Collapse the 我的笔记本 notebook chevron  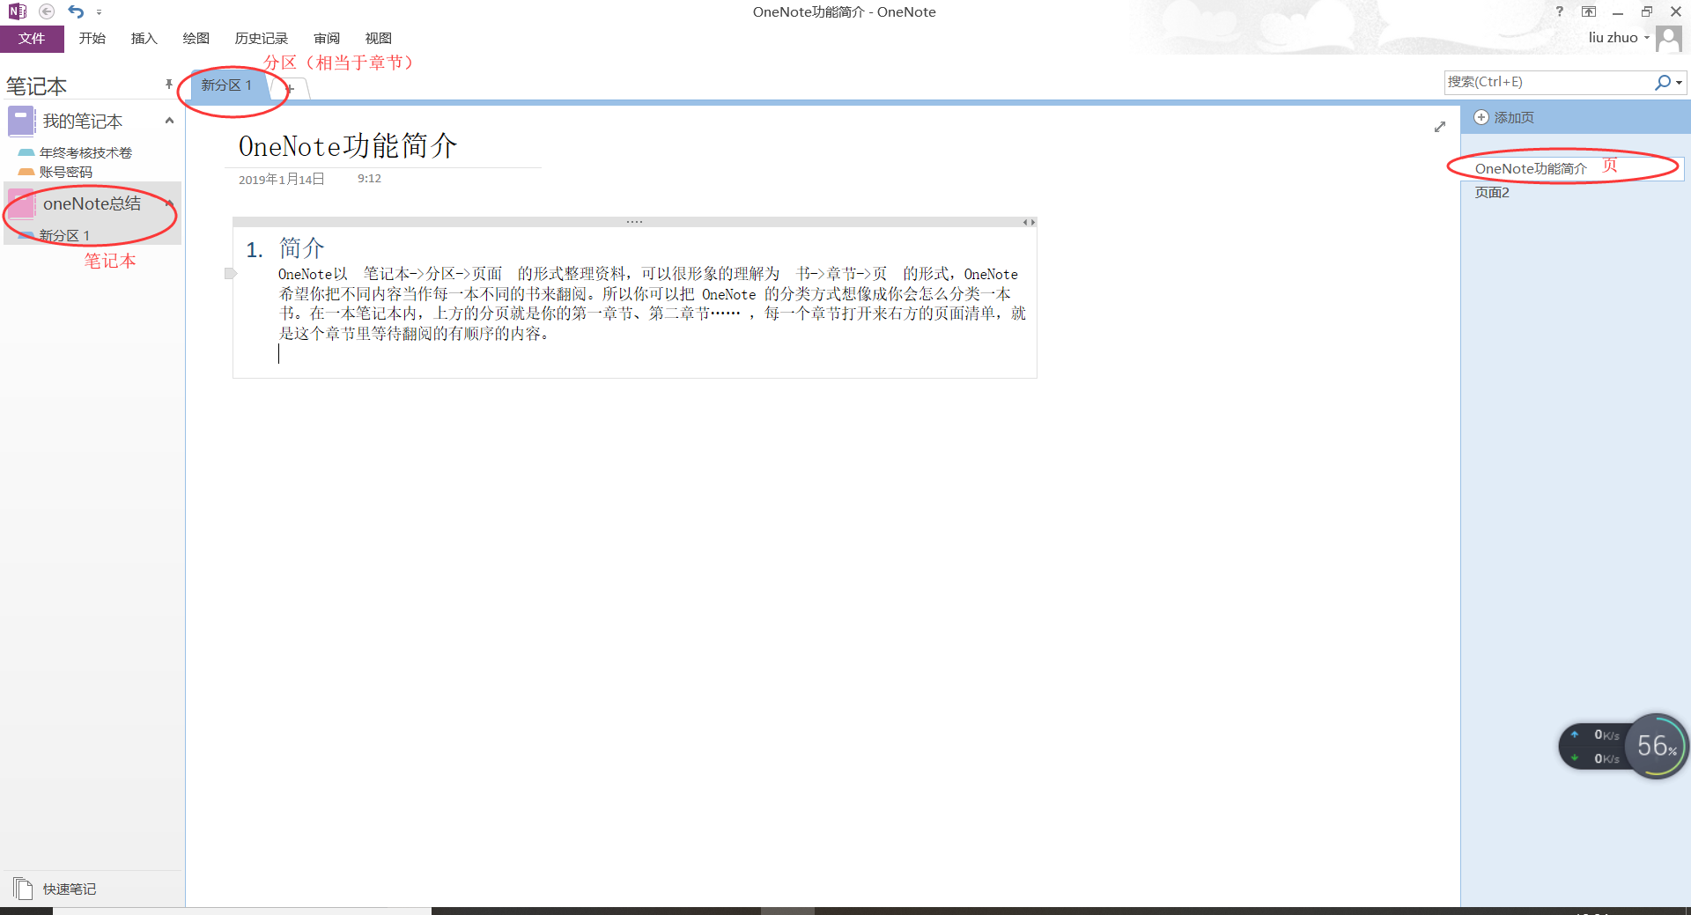(168, 121)
